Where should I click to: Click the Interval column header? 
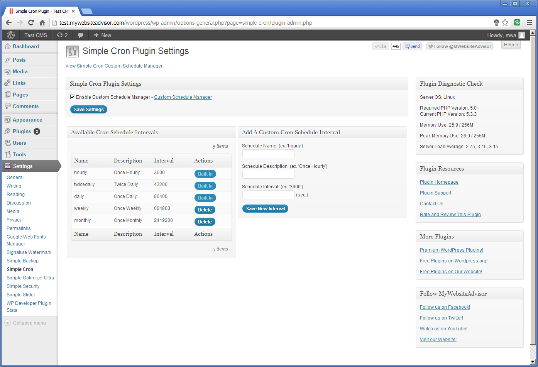point(164,161)
